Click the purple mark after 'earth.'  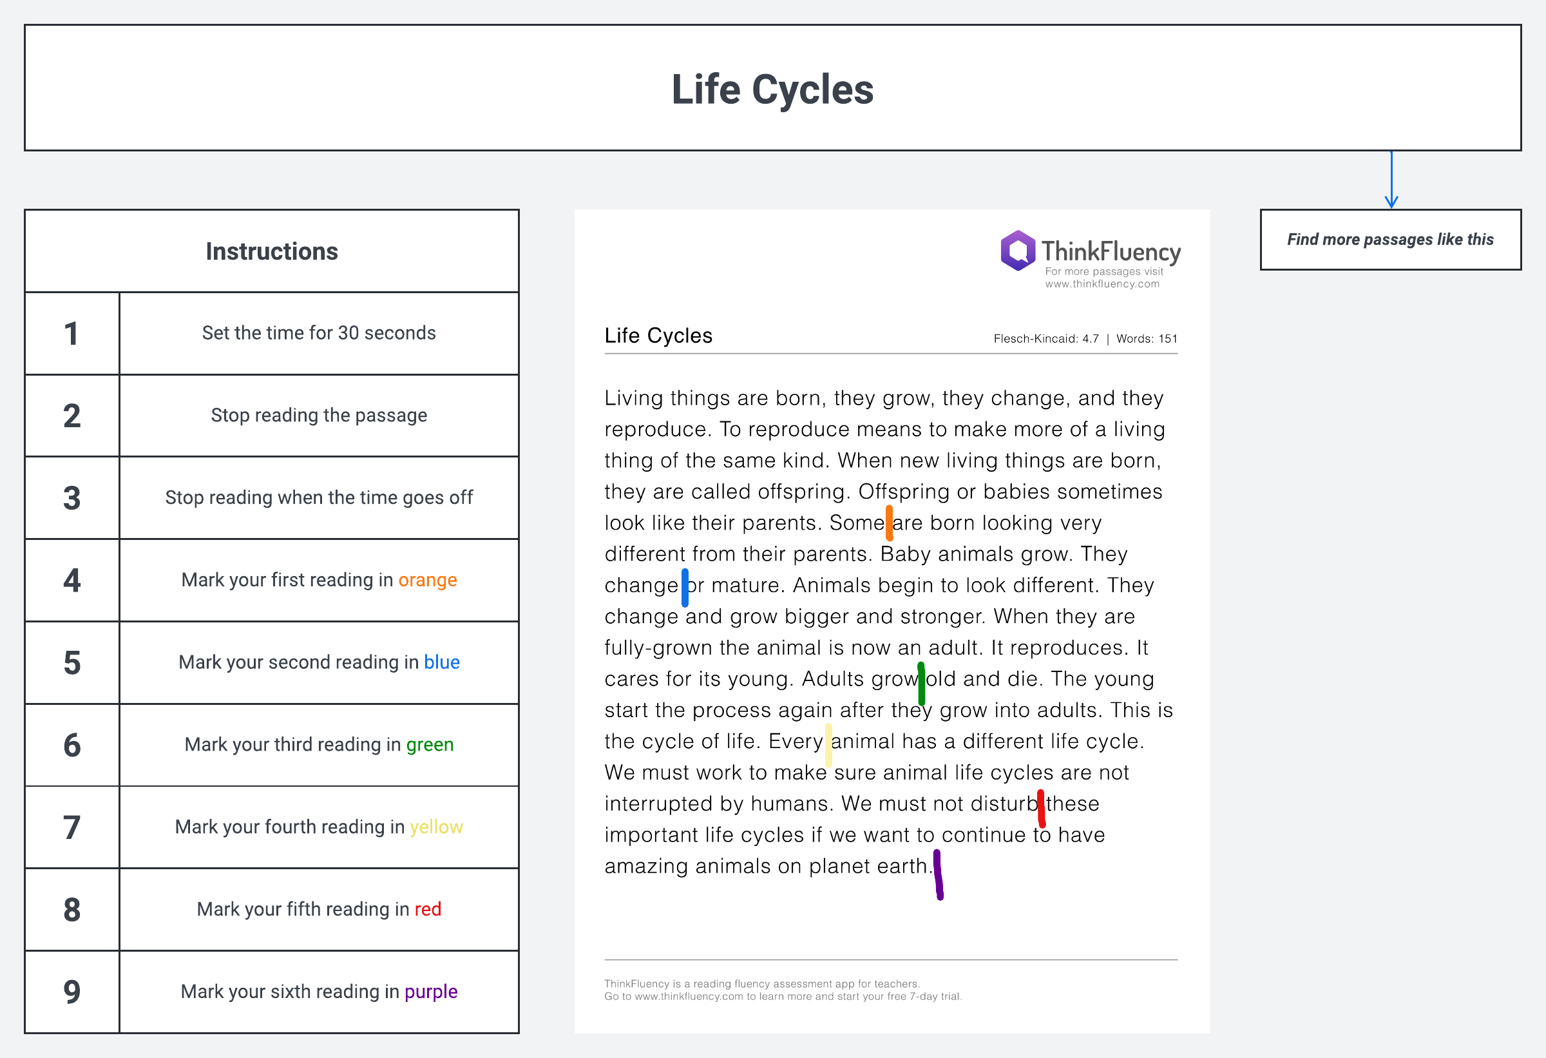coord(938,875)
